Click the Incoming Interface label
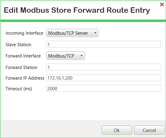 [24, 33]
